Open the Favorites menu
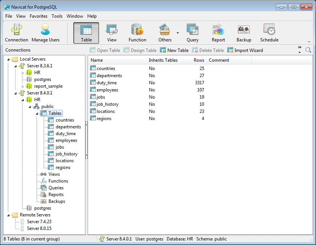The height and width of the screenshot is (245, 316). pos(38,16)
